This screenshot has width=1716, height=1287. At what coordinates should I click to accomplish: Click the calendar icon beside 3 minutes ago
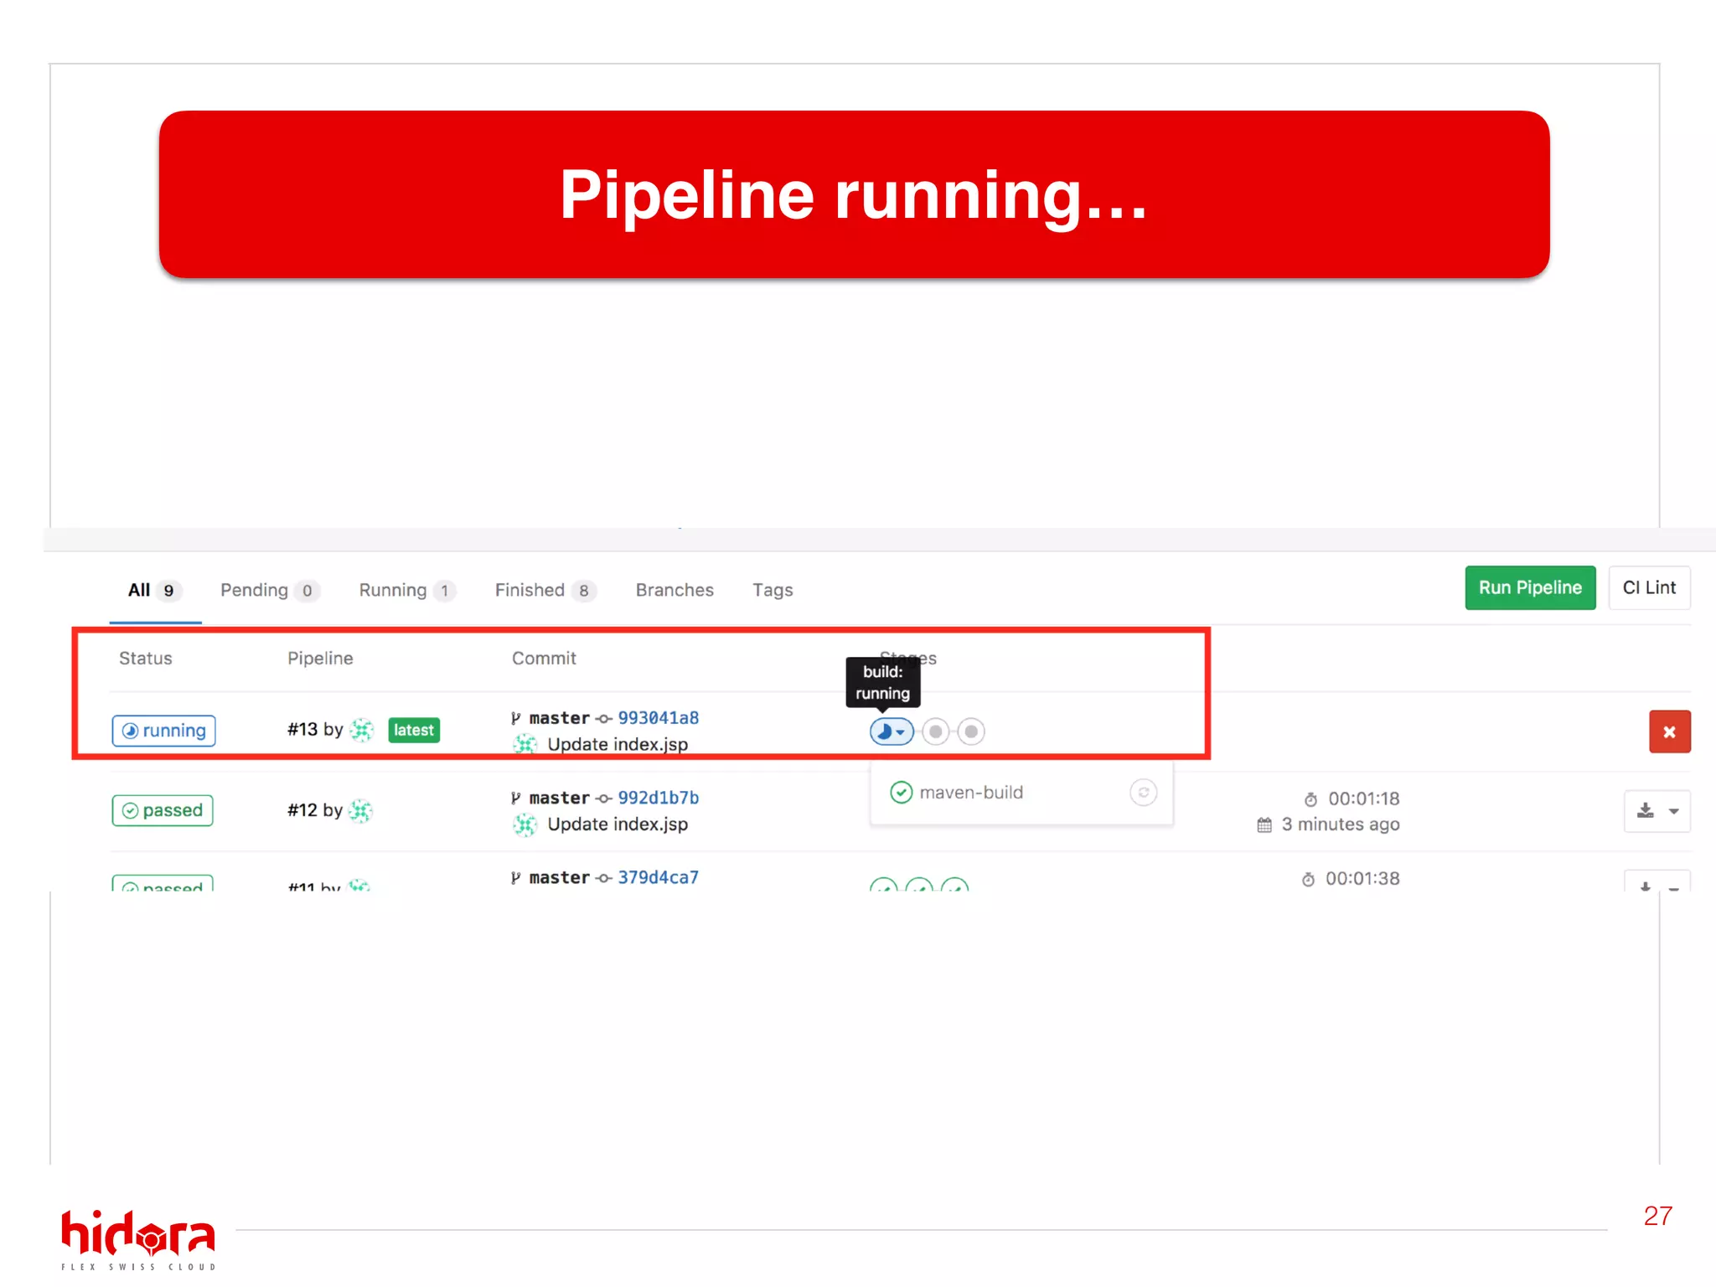(1264, 825)
